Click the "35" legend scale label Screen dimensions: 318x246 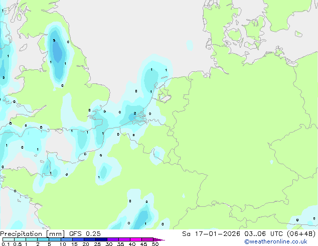click(120, 244)
